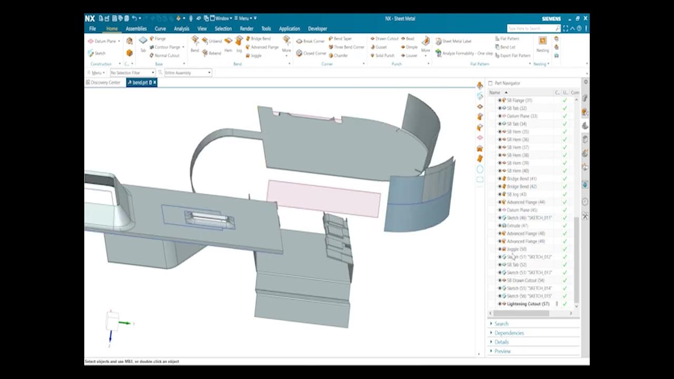
Task: Select the Flange tool
Action: coord(158,38)
